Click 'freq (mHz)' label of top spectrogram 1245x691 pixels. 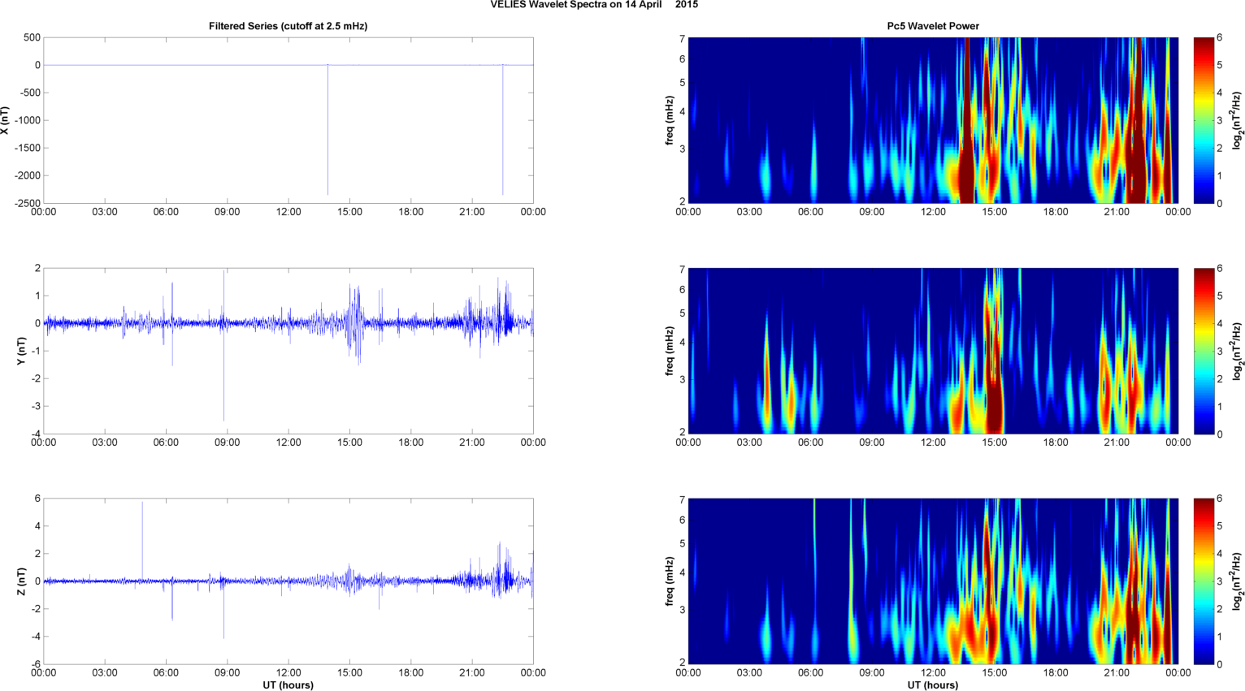click(669, 120)
